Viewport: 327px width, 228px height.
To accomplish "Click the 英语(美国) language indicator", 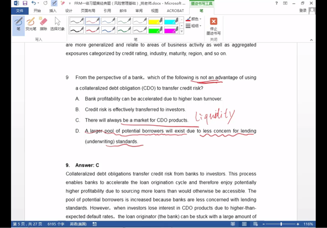I will (x=78, y=224).
